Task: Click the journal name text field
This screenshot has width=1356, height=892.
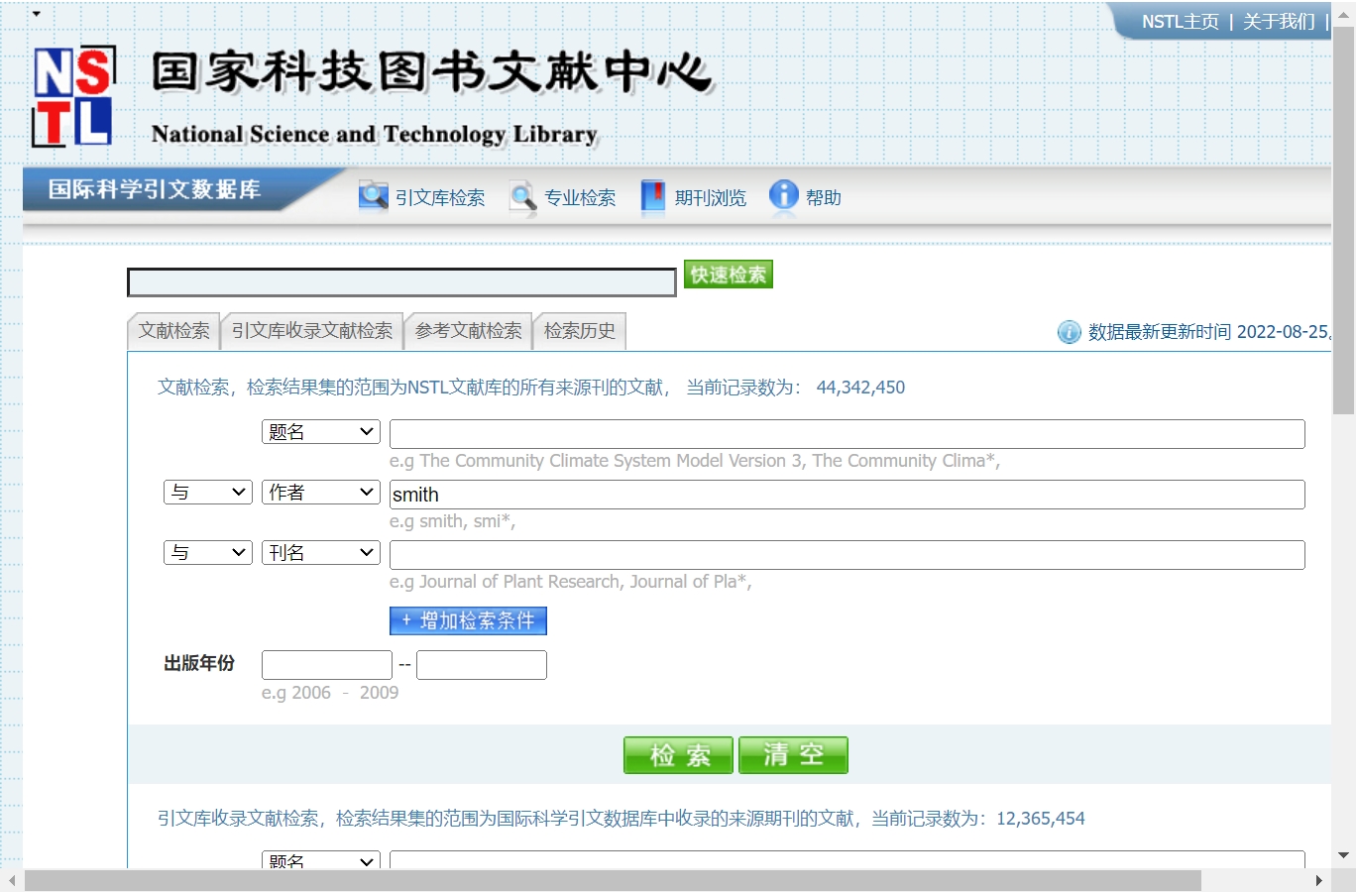Action: point(847,555)
